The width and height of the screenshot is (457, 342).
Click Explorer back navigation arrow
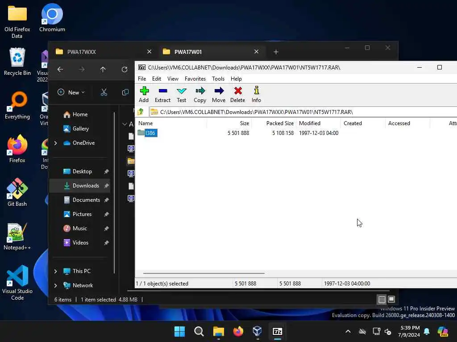[60, 69]
